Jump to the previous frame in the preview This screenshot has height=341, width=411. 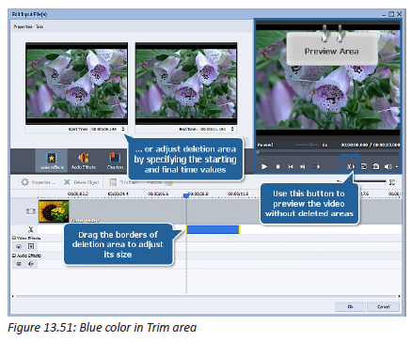coord(291,166)
